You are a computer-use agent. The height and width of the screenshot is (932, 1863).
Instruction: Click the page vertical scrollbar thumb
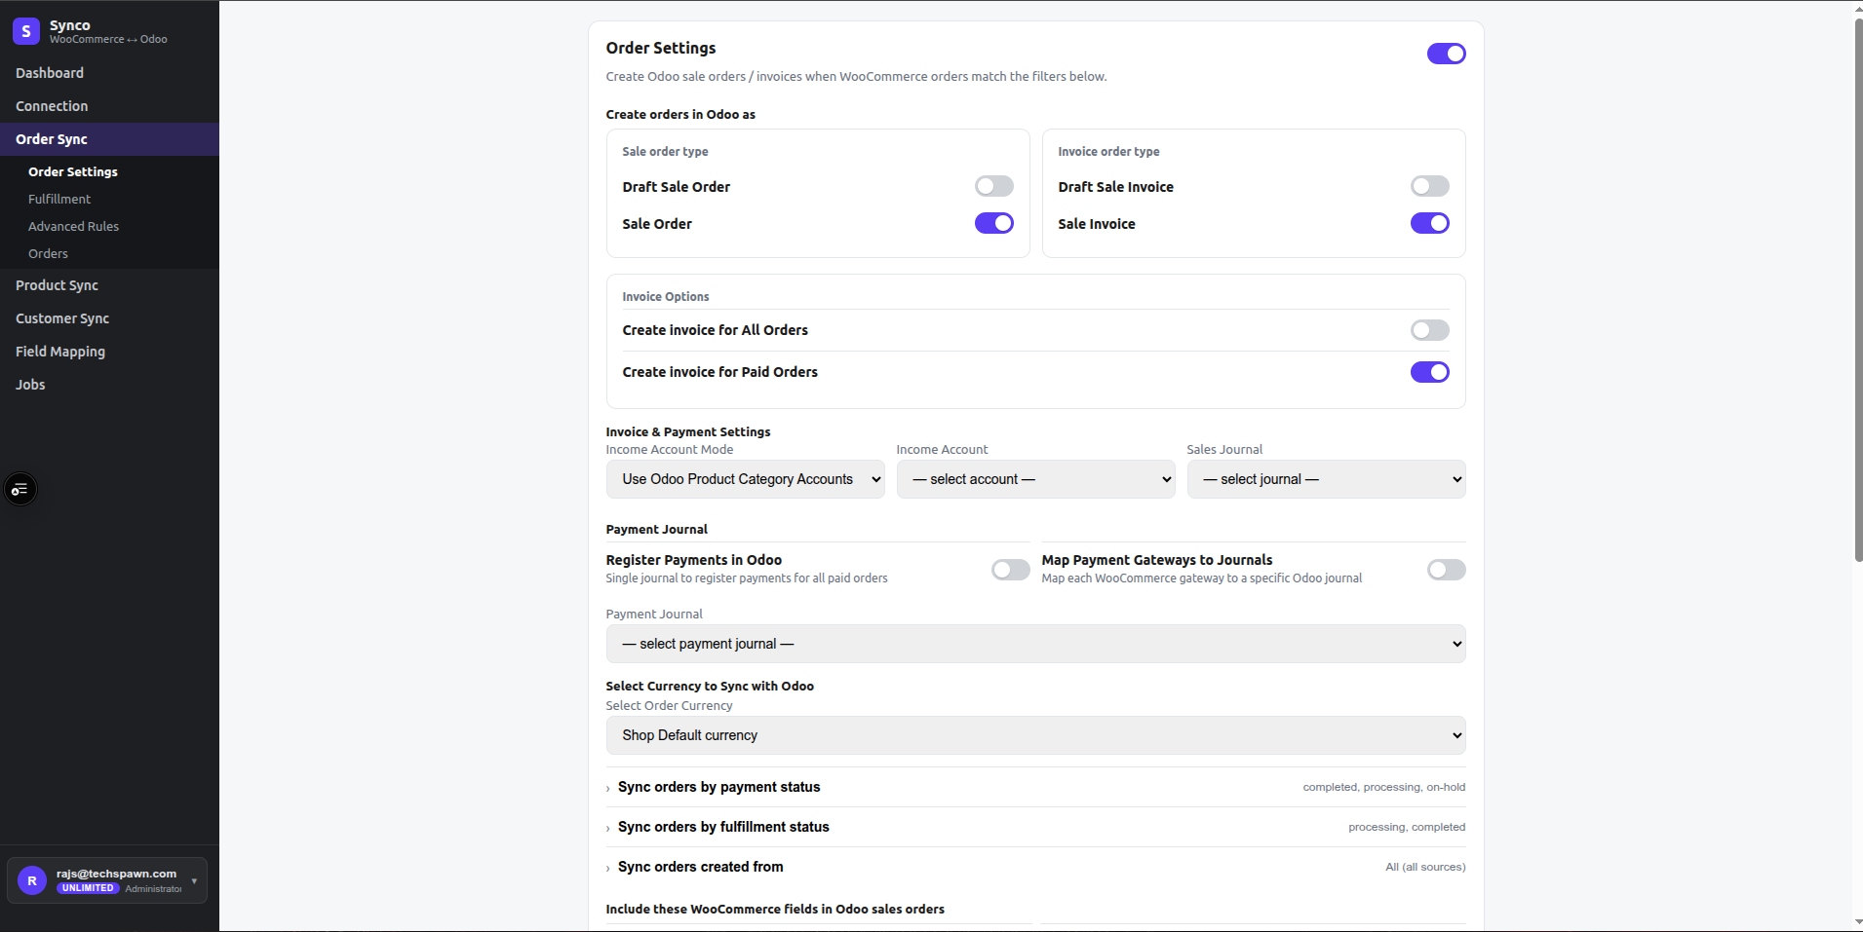point(1857,289)
